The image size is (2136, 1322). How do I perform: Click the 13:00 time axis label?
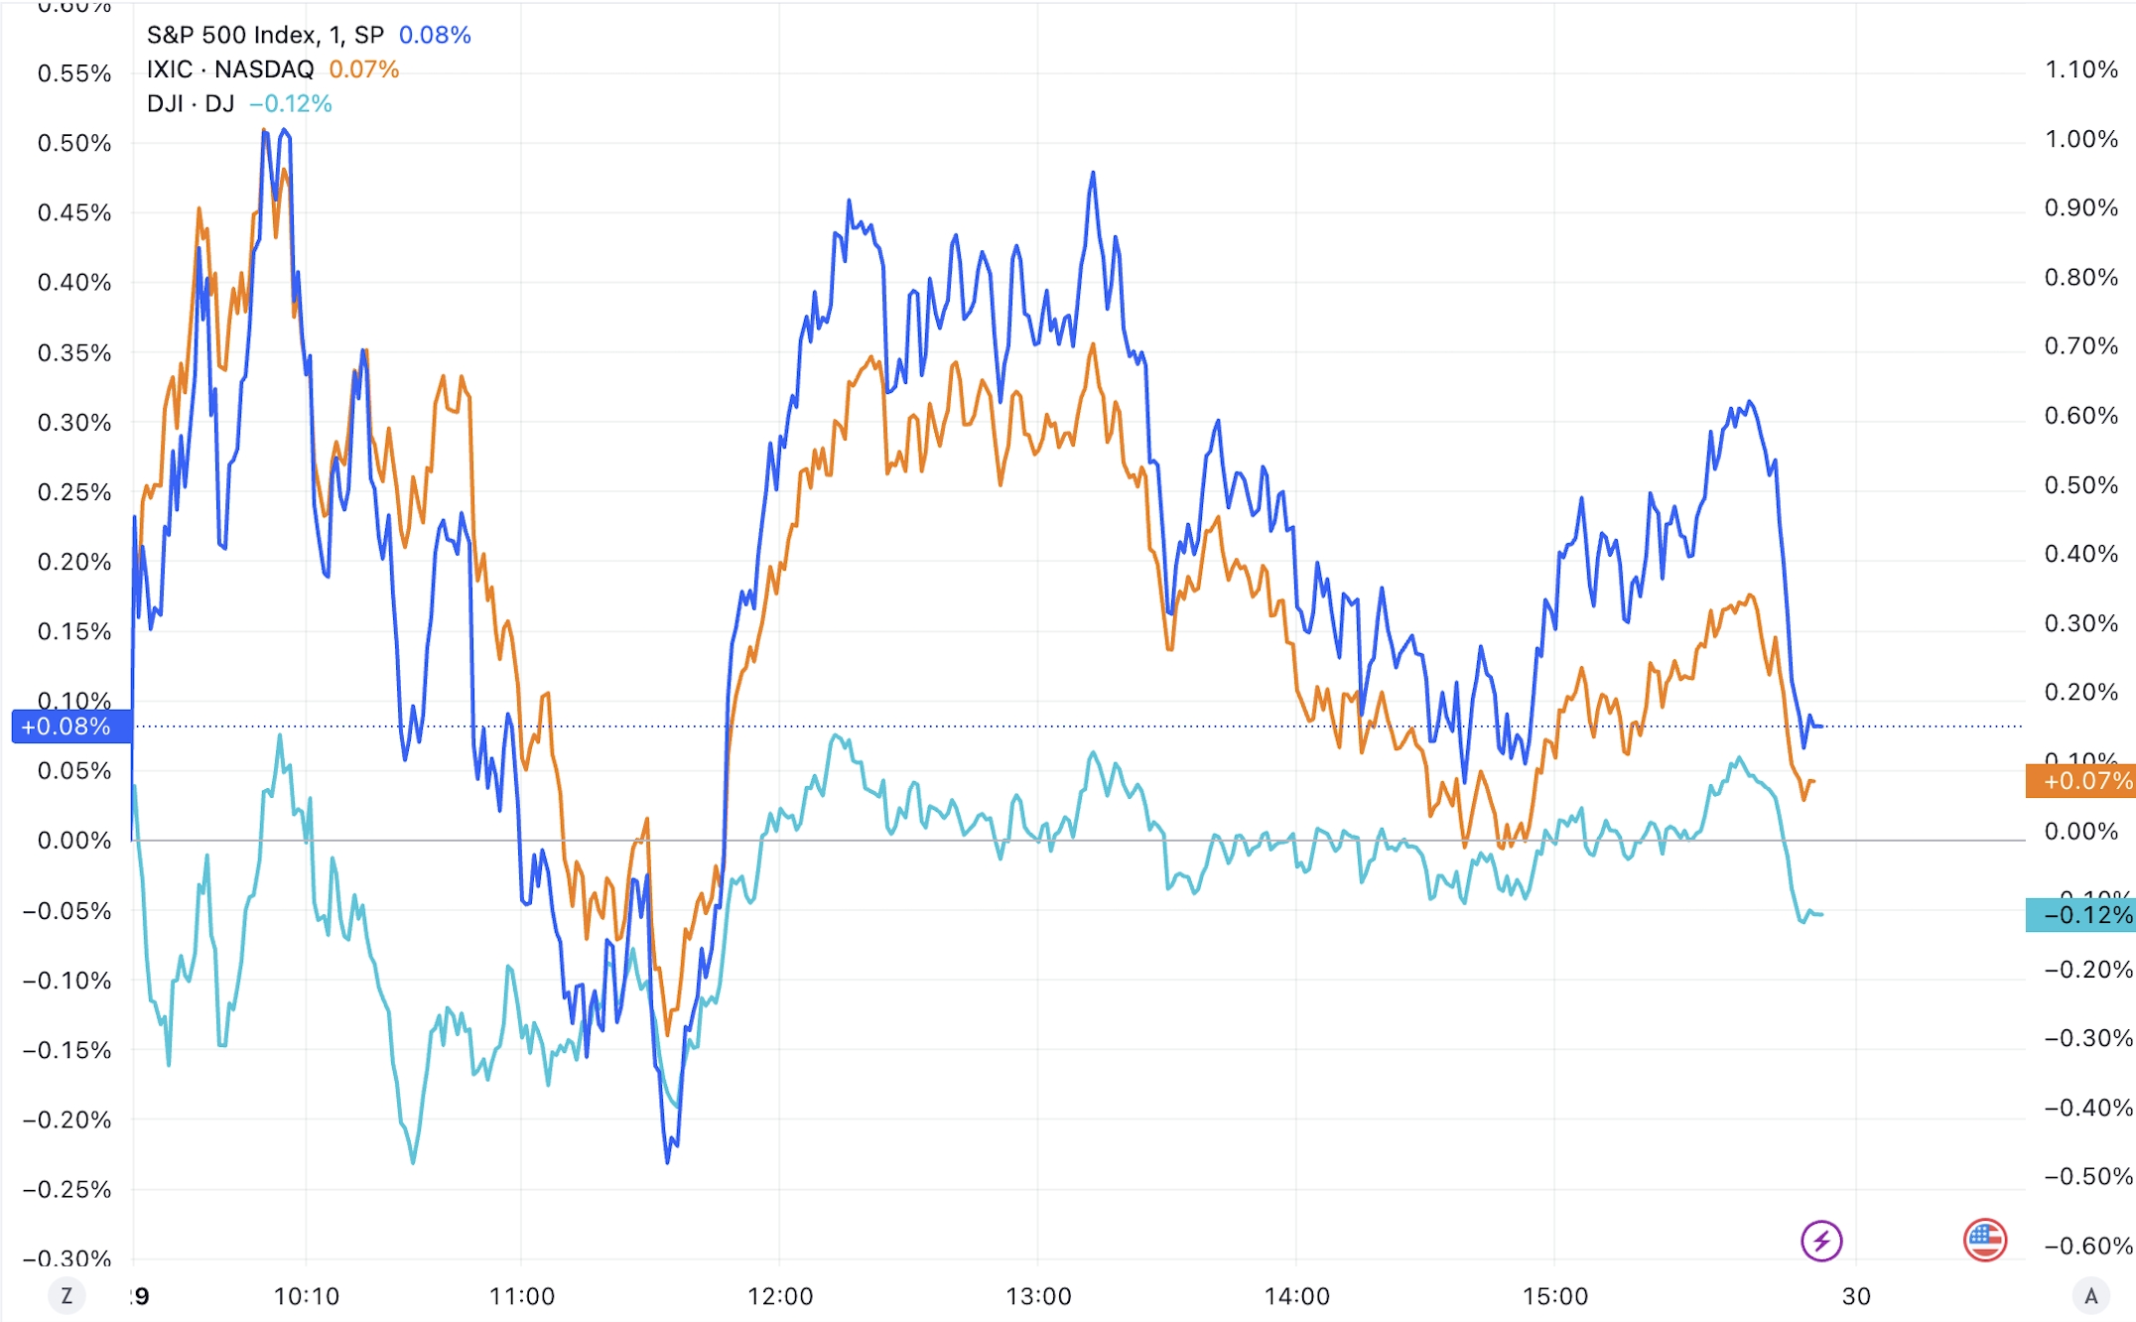point(1039,1296)
